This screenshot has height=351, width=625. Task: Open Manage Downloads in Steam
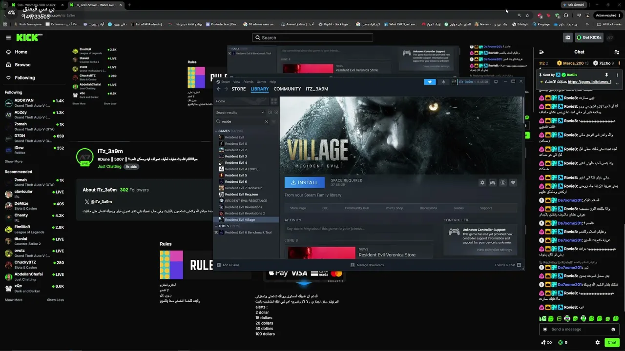click(367, 265)
